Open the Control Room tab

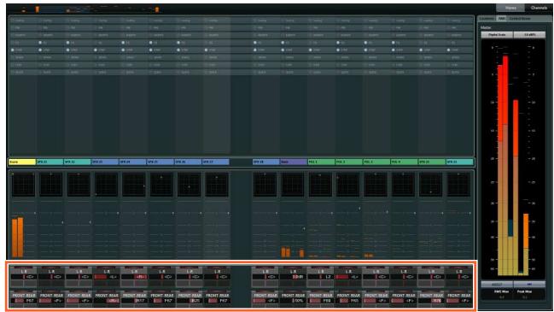519,19
